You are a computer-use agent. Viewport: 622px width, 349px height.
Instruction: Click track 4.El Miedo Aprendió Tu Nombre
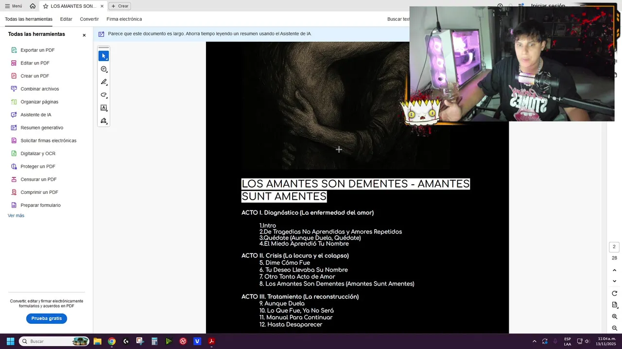pos(304,244)
